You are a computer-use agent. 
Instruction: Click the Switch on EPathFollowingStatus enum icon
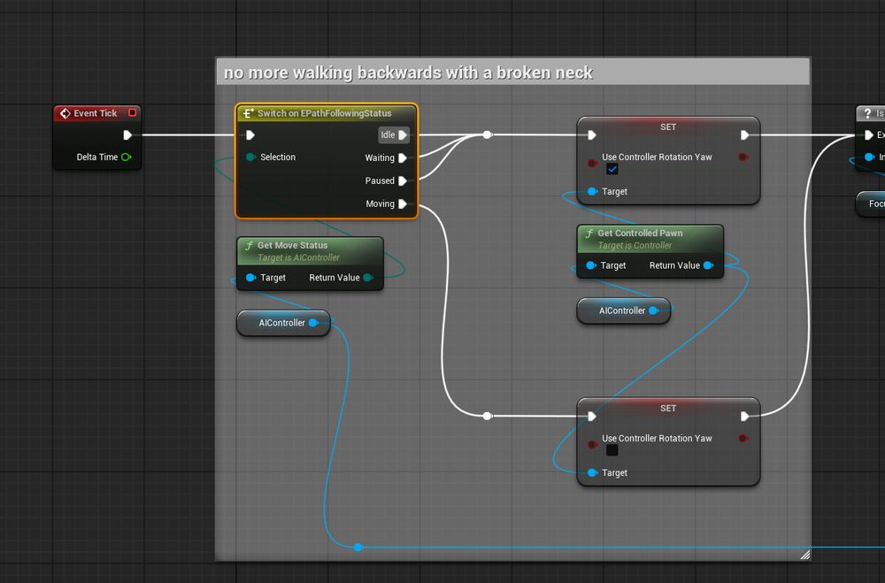(248, 113)
